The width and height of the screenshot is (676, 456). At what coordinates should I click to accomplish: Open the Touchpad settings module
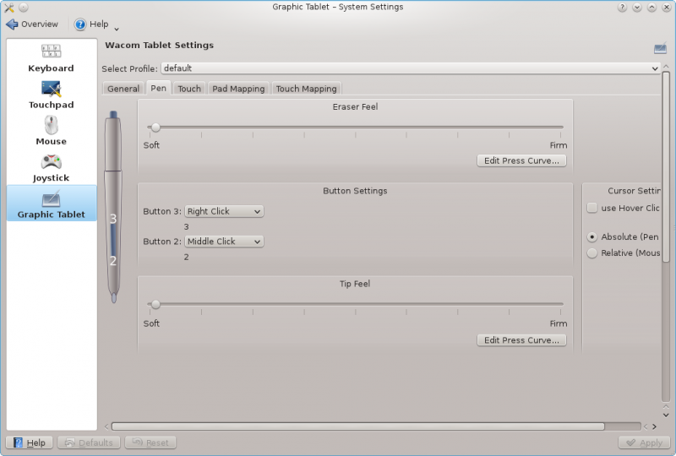(51, 95)
